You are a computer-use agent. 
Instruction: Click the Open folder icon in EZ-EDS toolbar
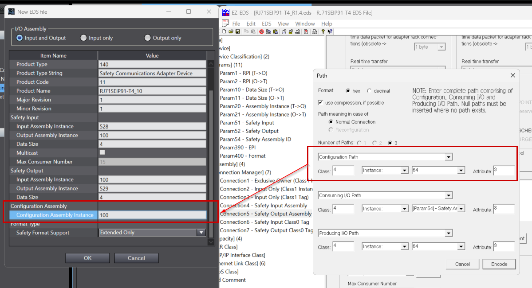(x=231, y=31)
